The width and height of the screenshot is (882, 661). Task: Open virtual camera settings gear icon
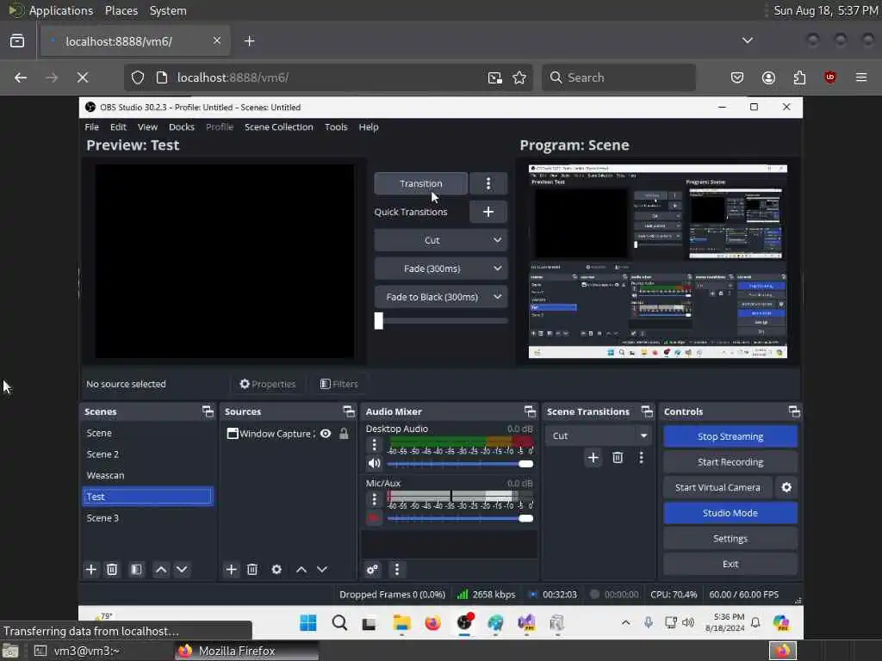point(786,487)
